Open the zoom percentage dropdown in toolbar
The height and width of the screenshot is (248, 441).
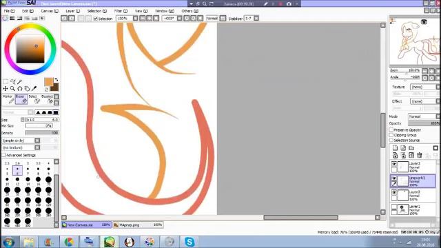[135, 19]
